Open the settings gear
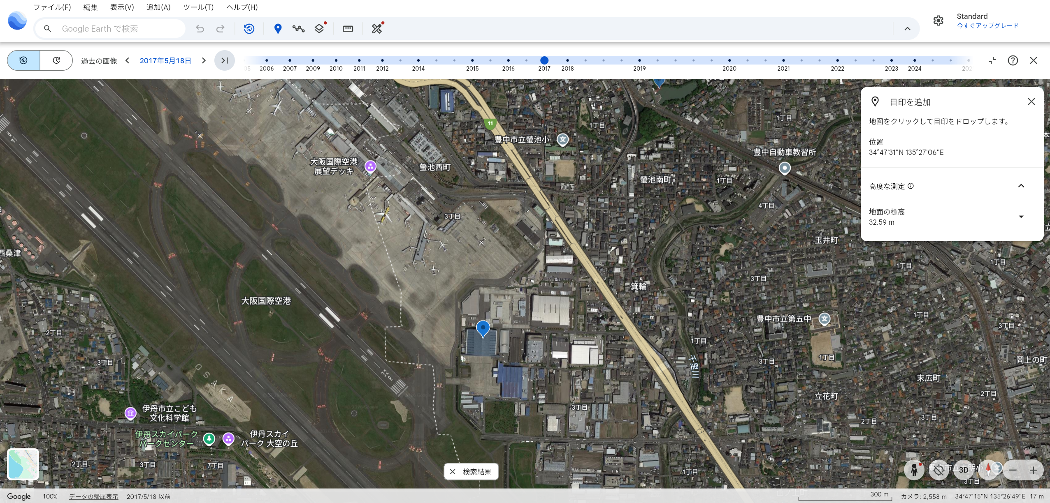Viewport: 1050px width, 503px height. pyautogui.click(x=938, y=21)
